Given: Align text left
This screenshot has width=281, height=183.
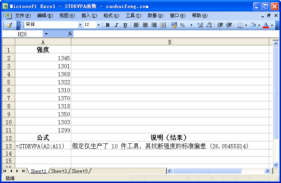Looking at the screenshot, I should 136,25.
